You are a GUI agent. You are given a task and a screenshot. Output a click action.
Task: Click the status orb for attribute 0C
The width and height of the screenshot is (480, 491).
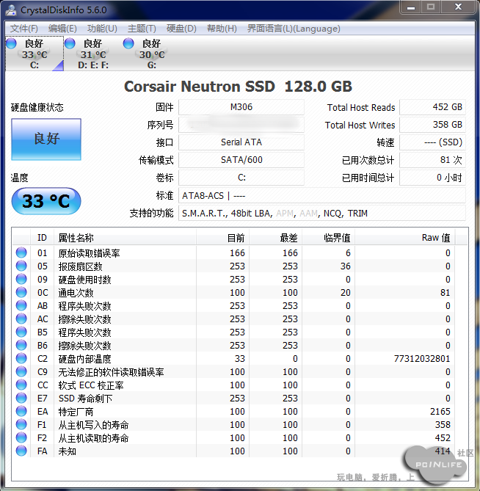coord(21,292)
